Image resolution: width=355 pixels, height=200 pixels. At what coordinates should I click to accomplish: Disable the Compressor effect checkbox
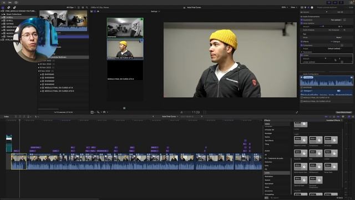[x=302, y=46]
